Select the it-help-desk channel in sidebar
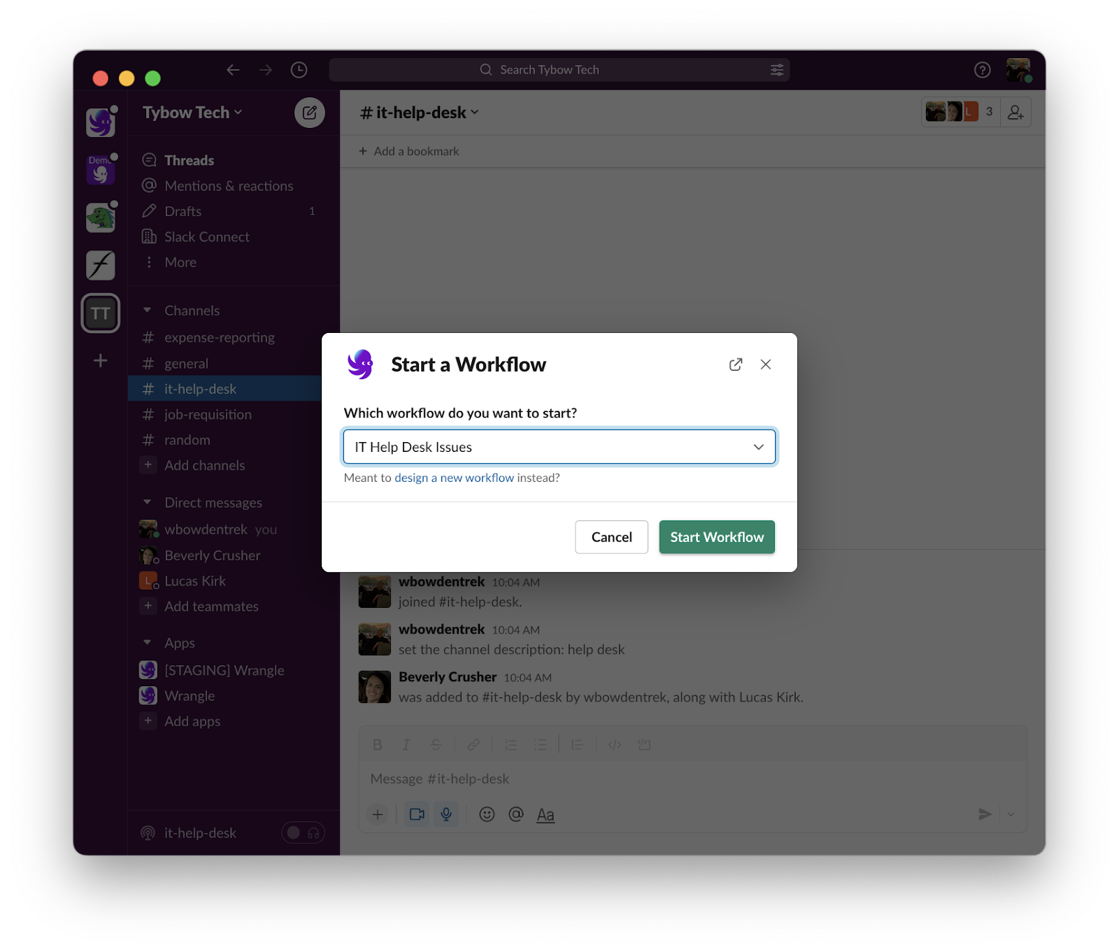The image size is (1119, 952). (x=224, y=389)
